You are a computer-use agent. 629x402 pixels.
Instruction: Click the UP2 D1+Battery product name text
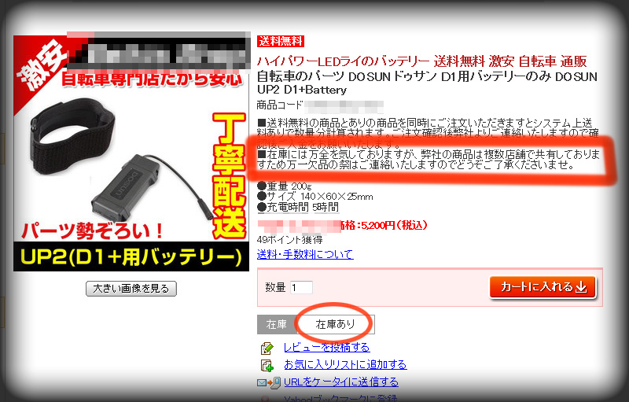tap(302, 90)
